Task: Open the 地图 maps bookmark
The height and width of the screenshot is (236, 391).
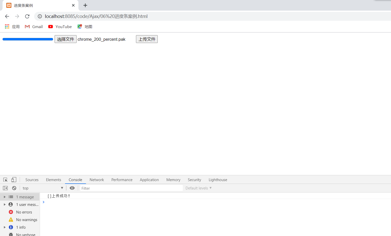Action: [85, 27]
